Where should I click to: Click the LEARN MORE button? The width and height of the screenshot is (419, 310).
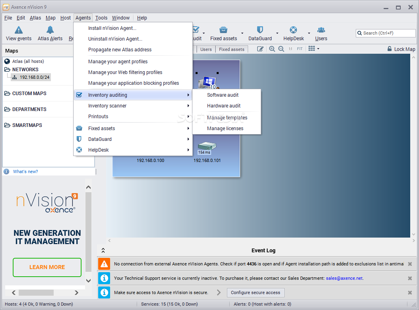click(47, 267)
